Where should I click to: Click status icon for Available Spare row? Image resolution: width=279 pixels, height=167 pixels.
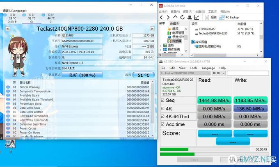[x=8, y=95]
